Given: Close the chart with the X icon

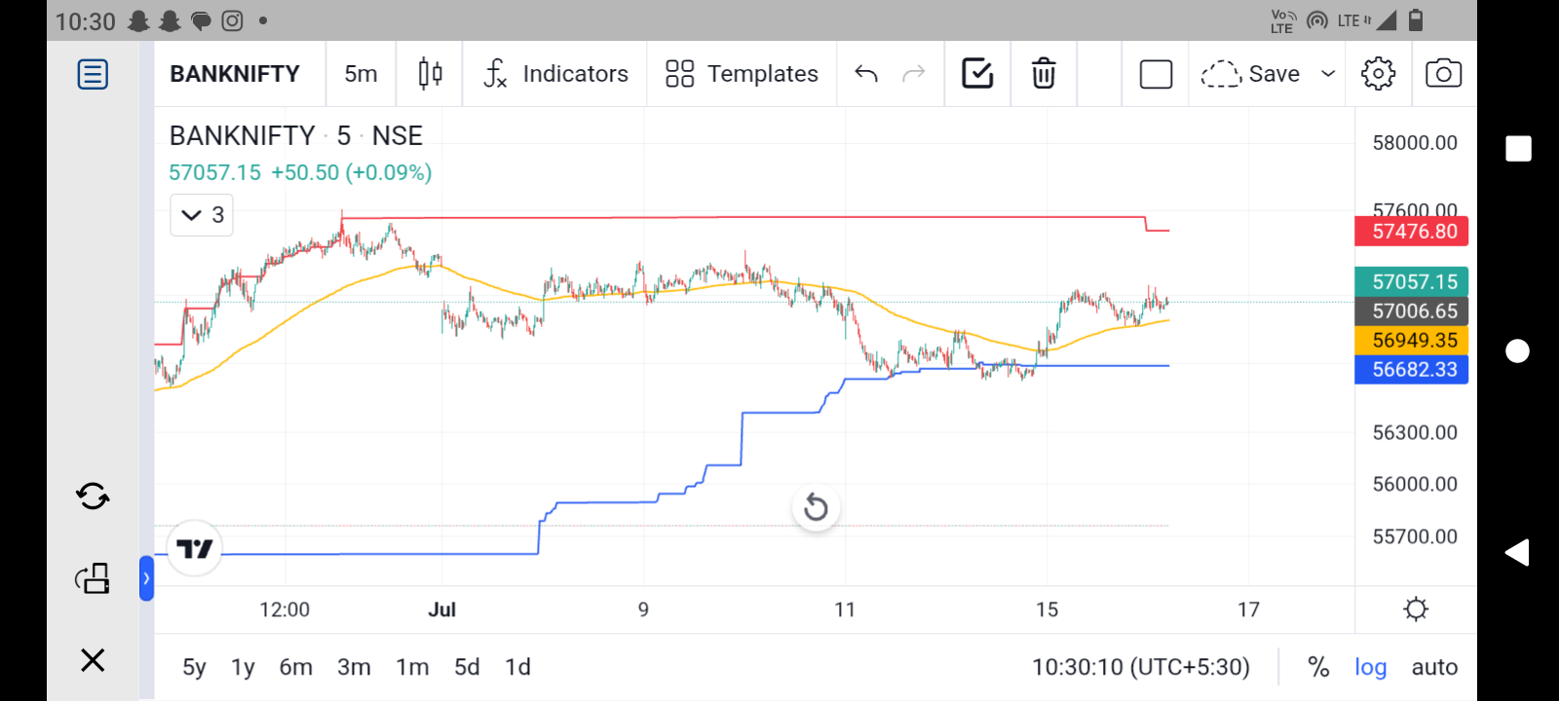Looking at the screenshot, I should (x=93, y=660).
